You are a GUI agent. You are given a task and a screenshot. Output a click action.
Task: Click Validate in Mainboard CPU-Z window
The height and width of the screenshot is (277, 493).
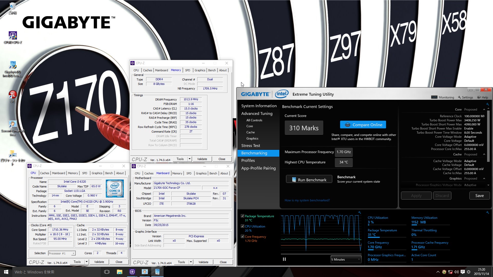(203, 262)
